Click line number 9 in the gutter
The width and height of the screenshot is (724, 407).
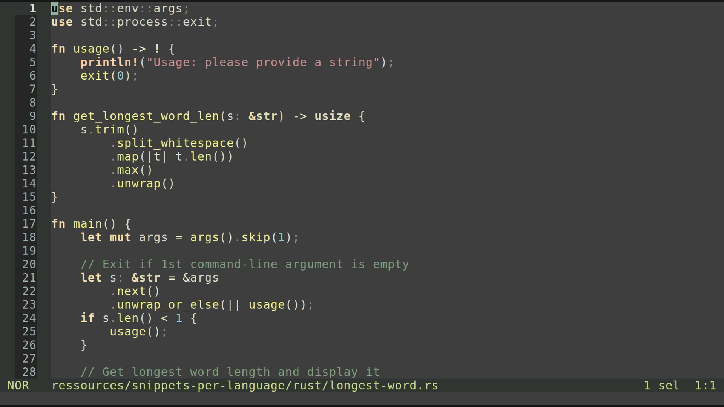(x=33, y=116)
